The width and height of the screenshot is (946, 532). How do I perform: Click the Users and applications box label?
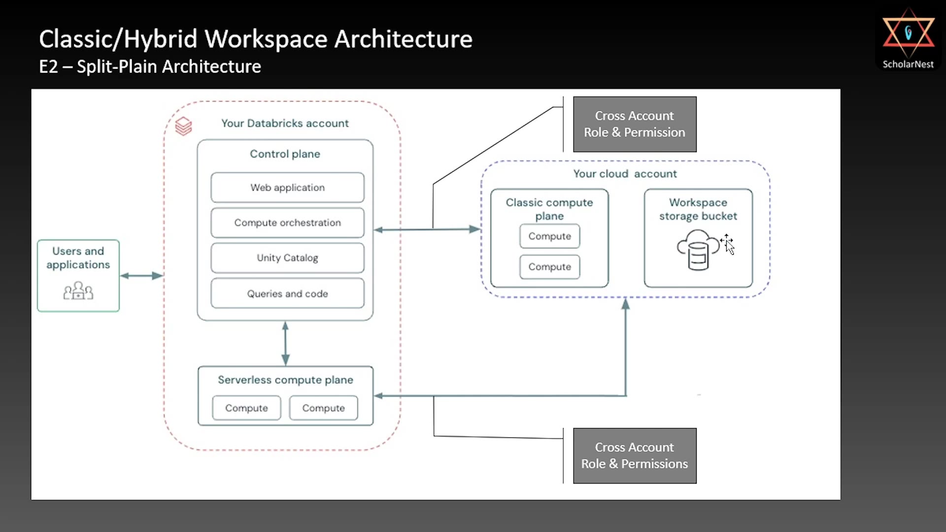(78, 258)
